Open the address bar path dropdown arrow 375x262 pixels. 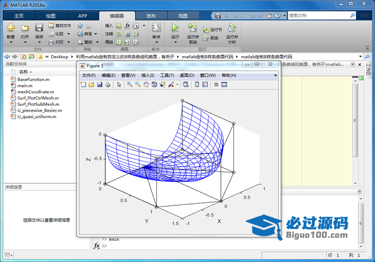tap(360, 57)
